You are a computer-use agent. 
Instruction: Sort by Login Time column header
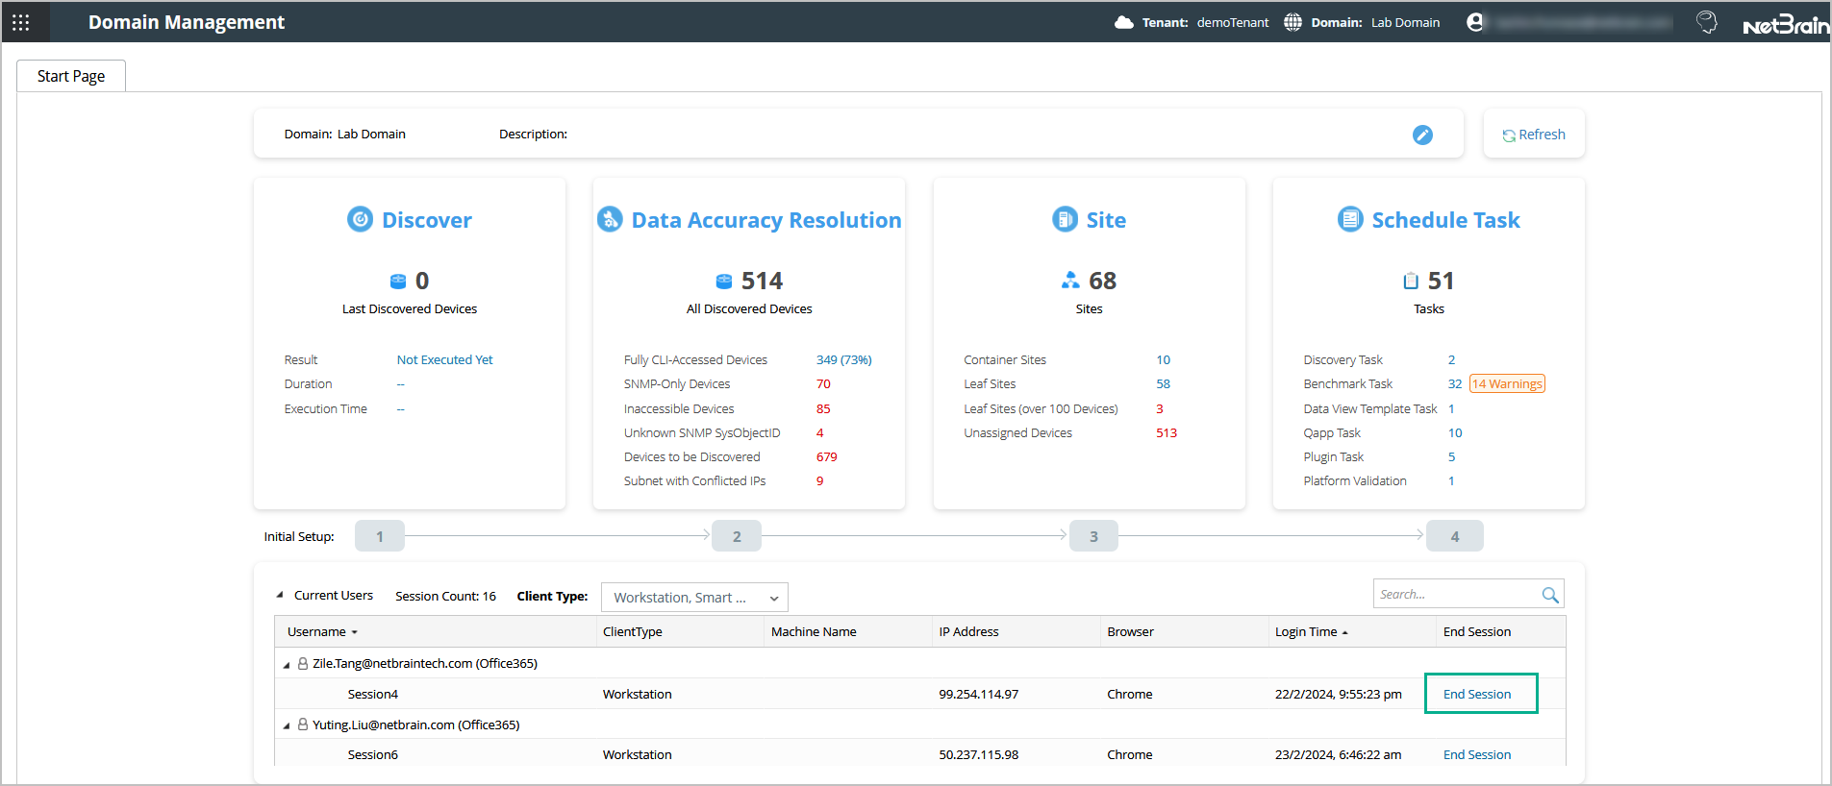(1306, 632)
